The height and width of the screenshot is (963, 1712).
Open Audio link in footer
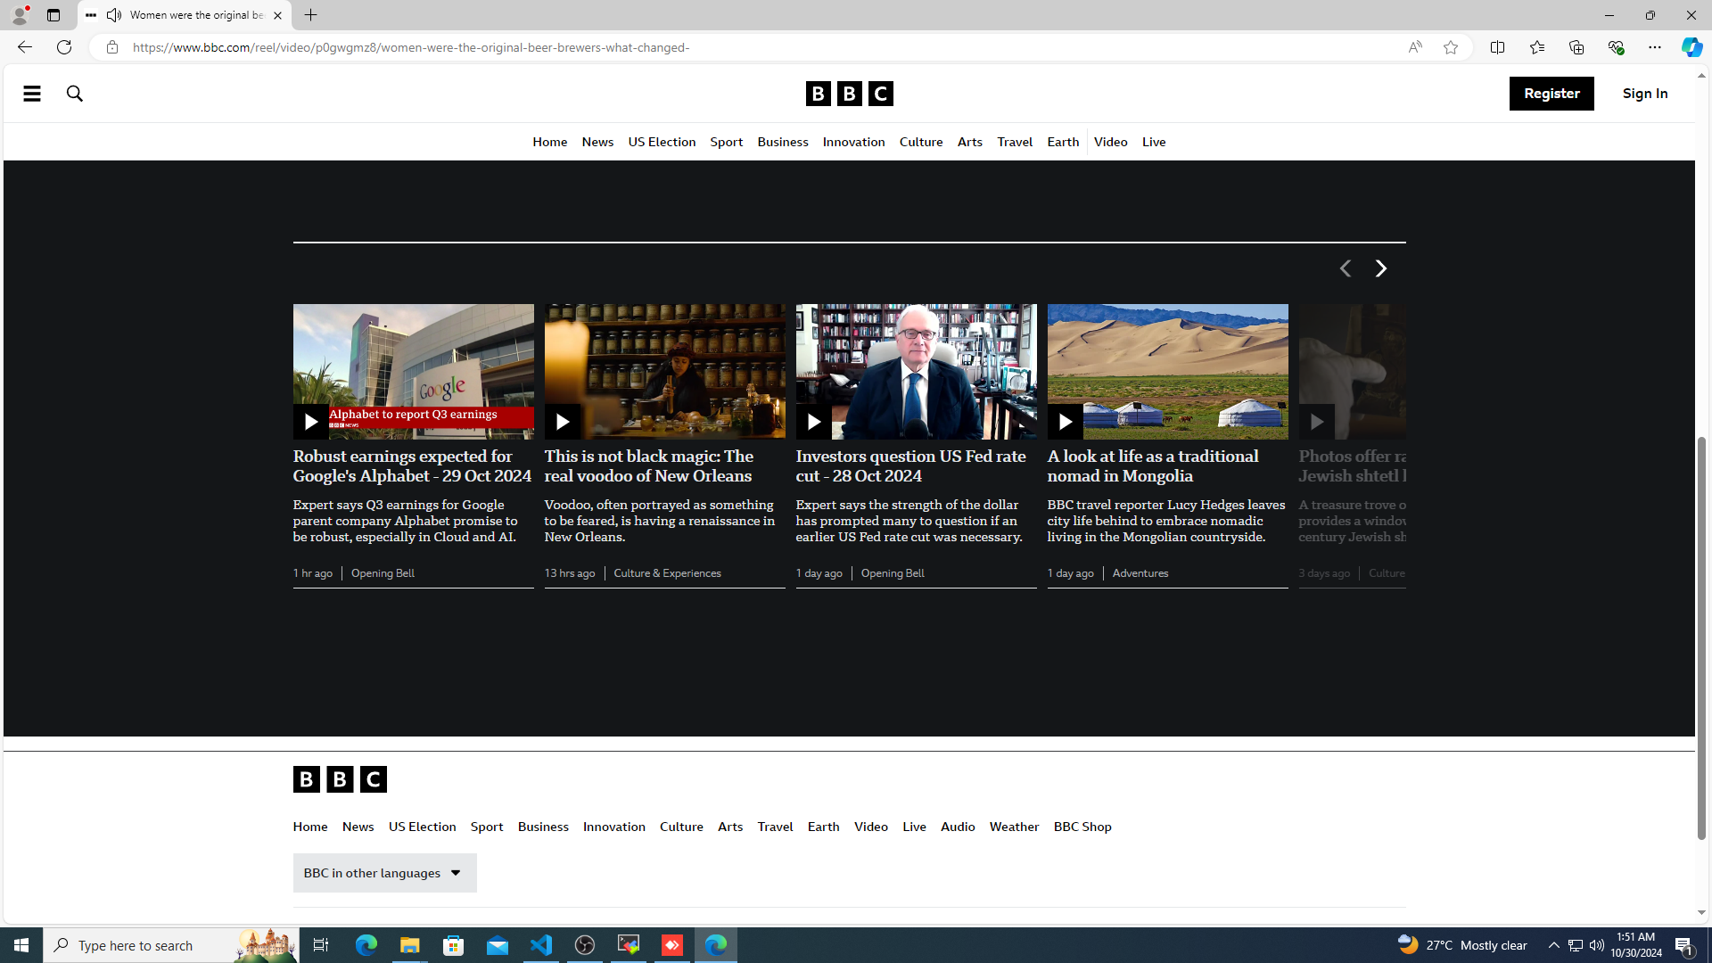click(958, 827)
